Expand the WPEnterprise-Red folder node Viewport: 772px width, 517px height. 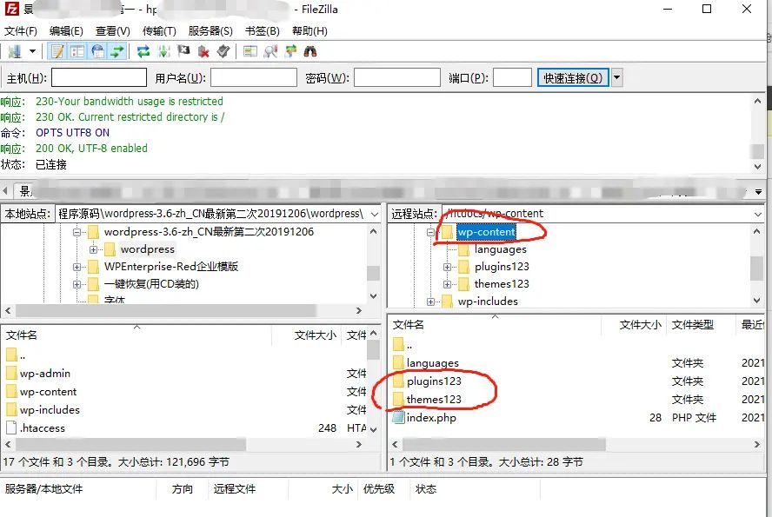pos(77,267)
